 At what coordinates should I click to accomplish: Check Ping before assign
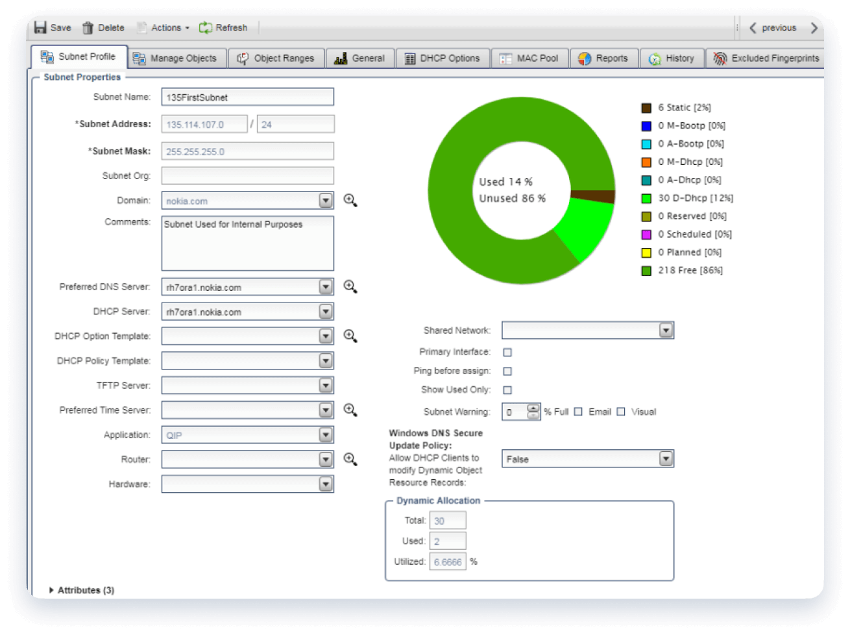pyautogui.click(x=507, y=371)
